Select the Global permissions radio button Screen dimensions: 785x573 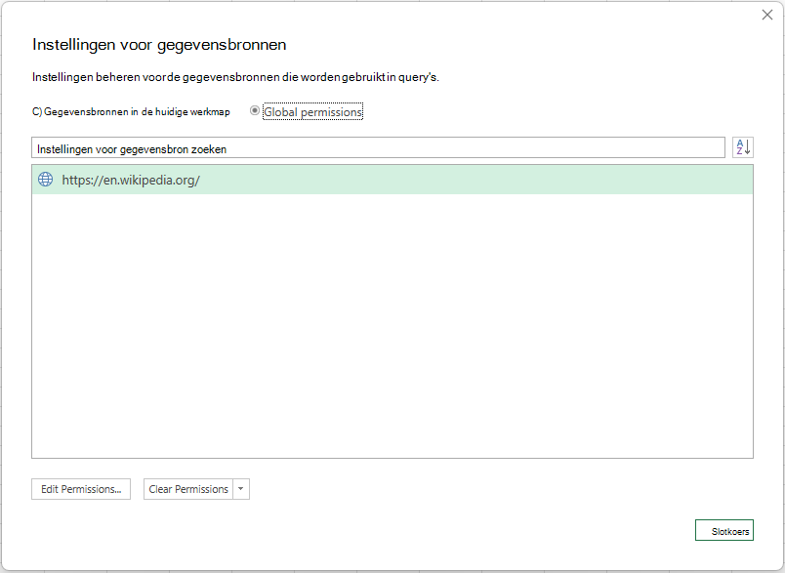tap(255, 110)
